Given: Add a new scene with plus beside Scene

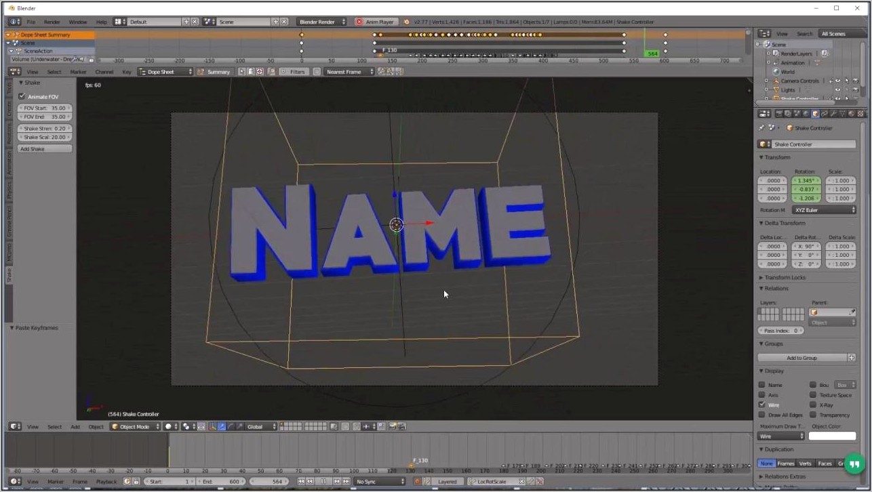Looking at the screenshot, I should (275, 22).
